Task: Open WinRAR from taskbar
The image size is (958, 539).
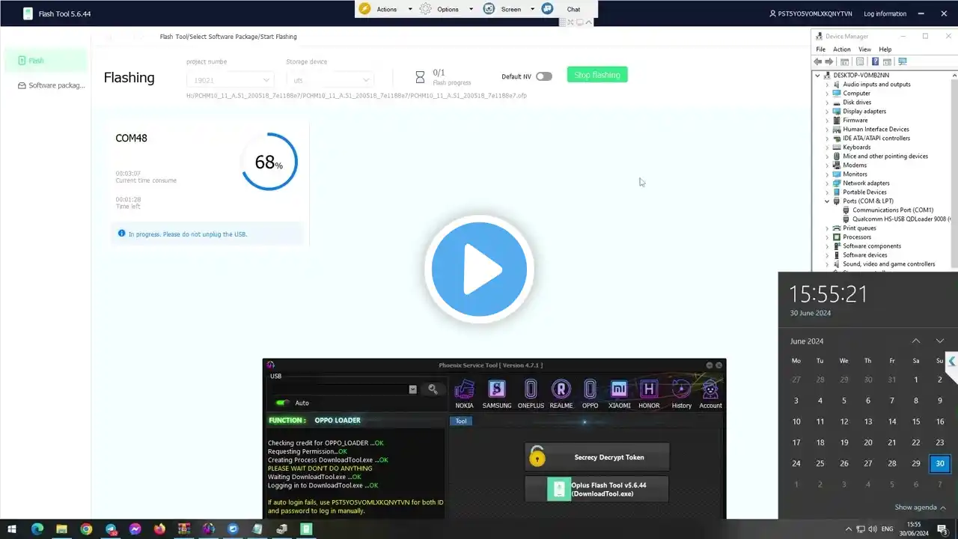Action: click(184, 529)
